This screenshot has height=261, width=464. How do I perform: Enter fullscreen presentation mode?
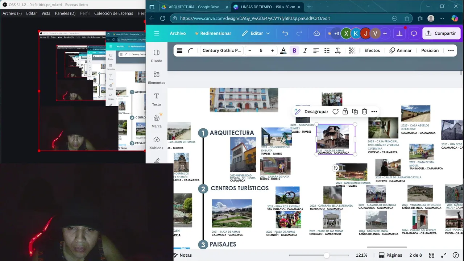[443, 255]
